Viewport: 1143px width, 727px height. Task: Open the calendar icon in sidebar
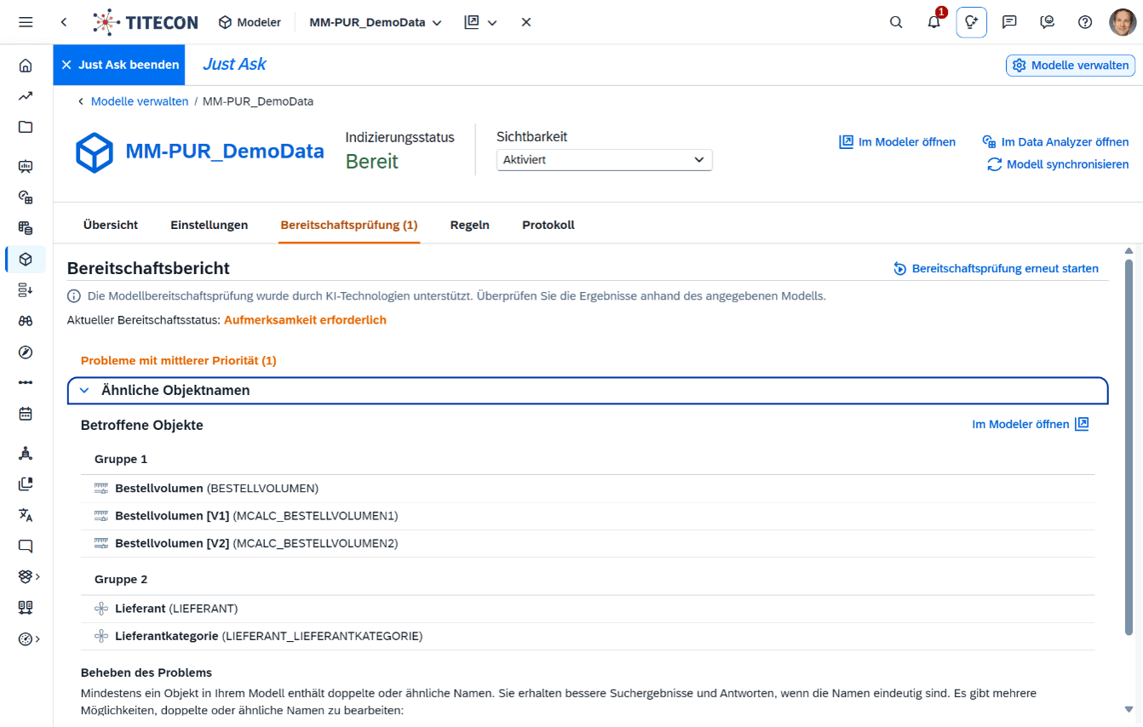click(x=26, y=414)
